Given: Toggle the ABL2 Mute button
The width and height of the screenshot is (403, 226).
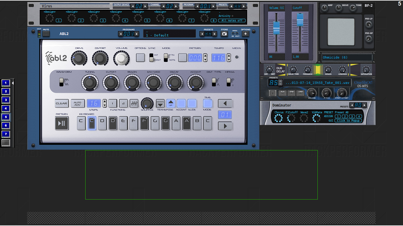Looking at the screenshot, I should point(46,34).
